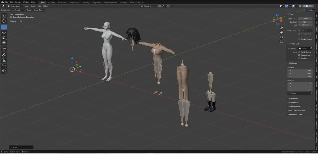318x154 pixels.
Task: Expand the Measureit Tools panel
Action: point(296,115)
